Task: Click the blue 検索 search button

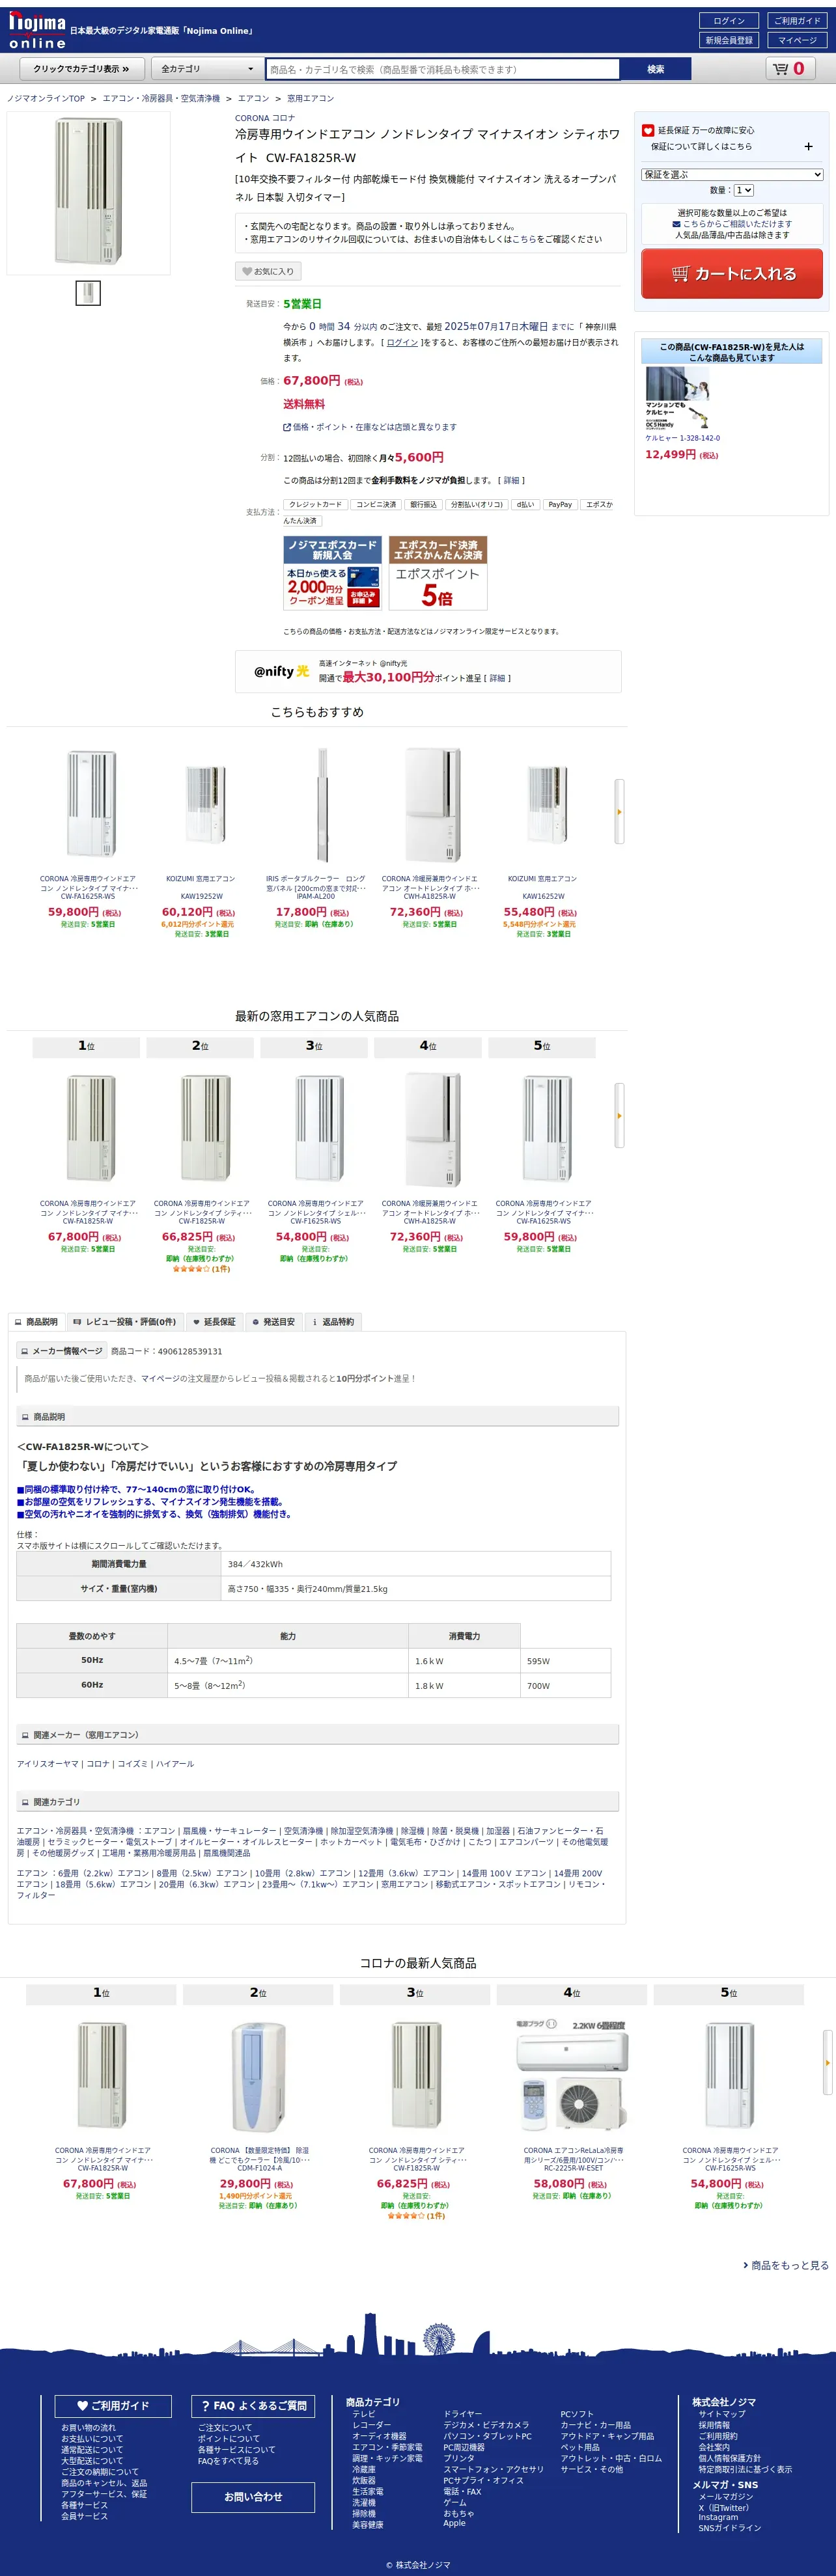Action: [x=655, y=69]
